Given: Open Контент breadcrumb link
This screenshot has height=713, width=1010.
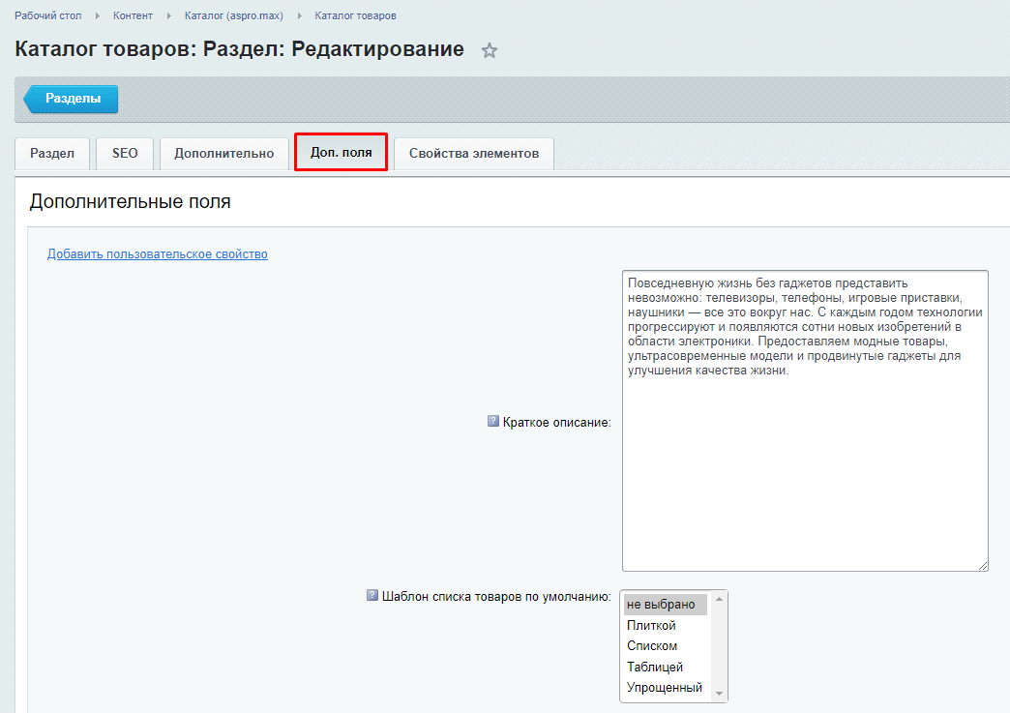Looking at the screenshot, I should (133, 15).
